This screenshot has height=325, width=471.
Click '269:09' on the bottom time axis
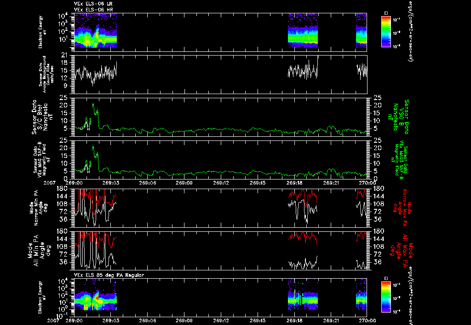[184, 320]
